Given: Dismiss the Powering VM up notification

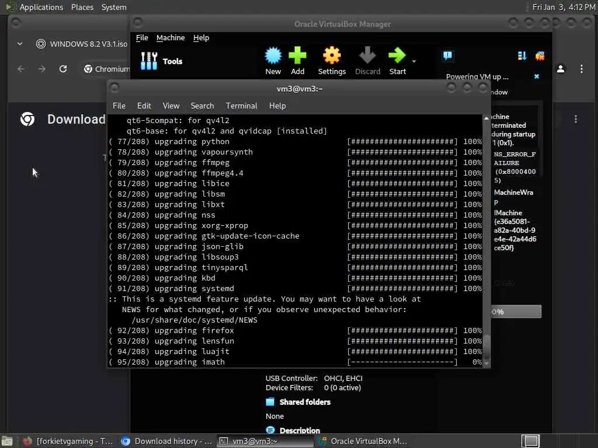Looking at the screenshot, I should [x=537, y=76].
